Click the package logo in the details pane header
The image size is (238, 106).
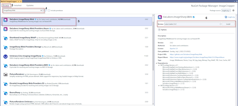(160, 17)
